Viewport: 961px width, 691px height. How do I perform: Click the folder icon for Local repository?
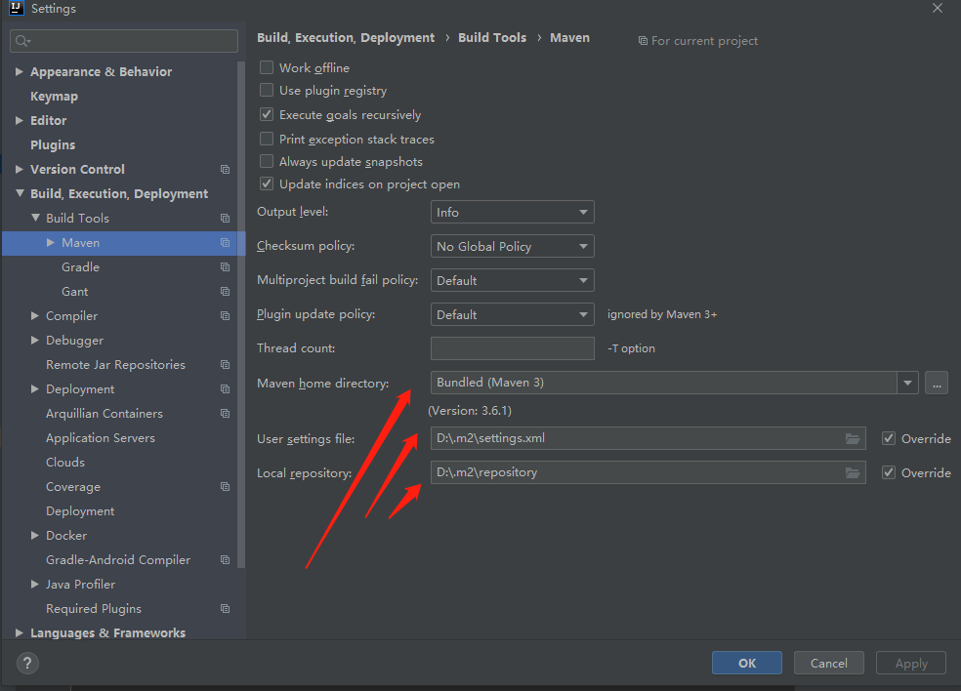coord(853,473)
